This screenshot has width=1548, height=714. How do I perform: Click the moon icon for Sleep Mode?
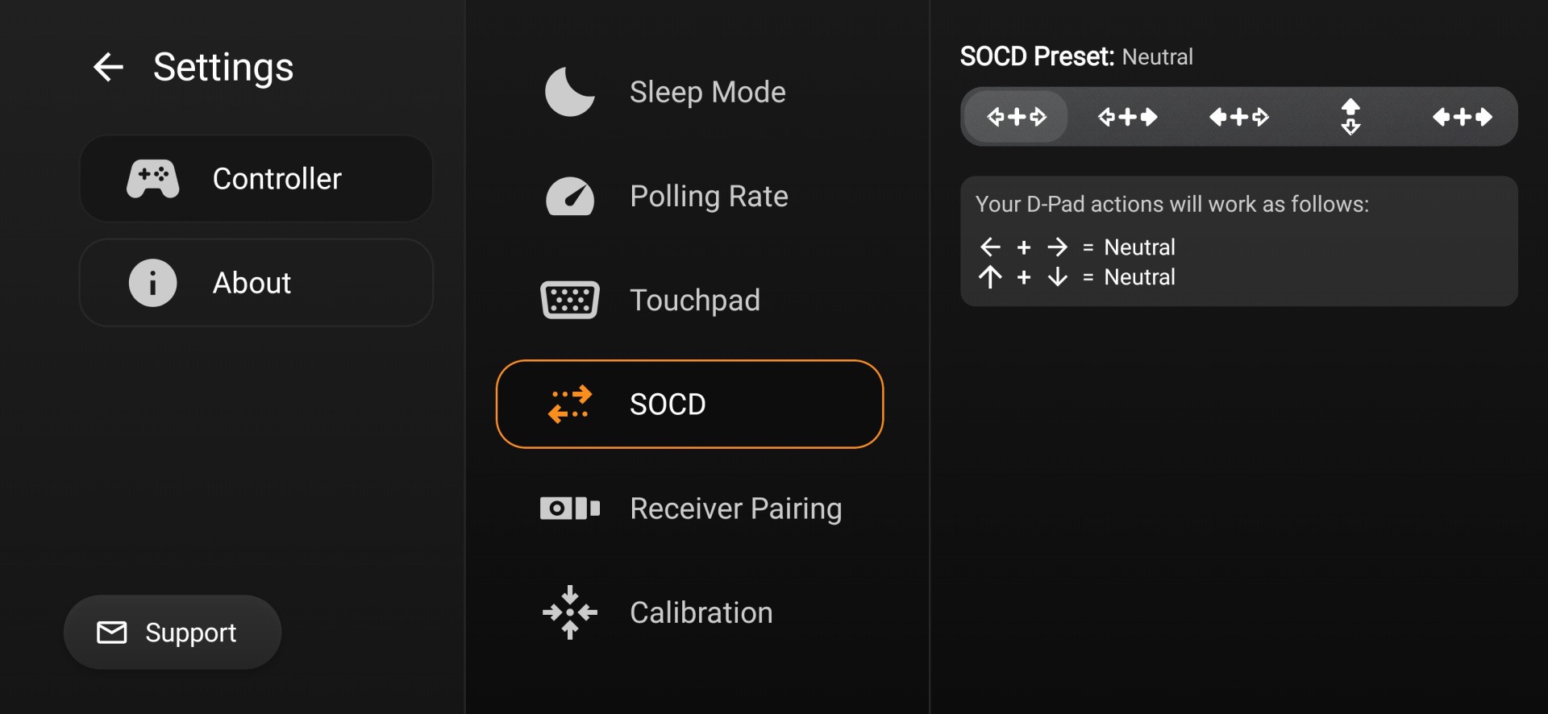click(569, 92)
